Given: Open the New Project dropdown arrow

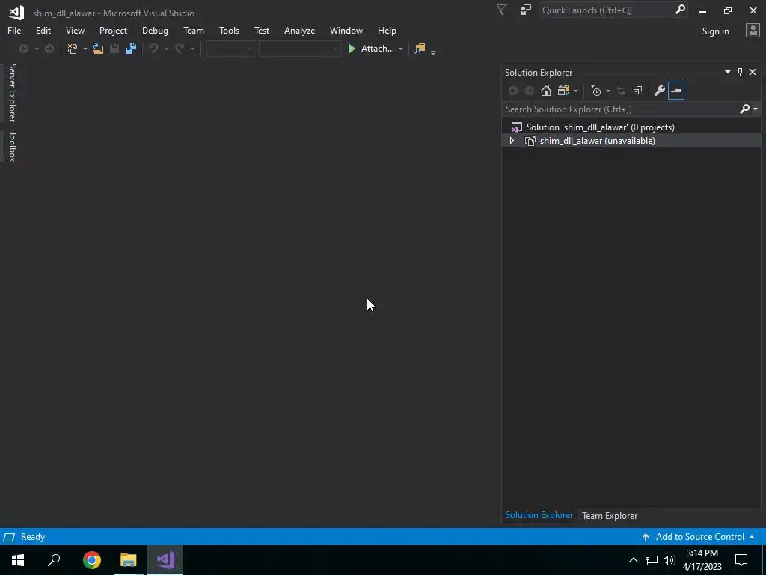Looking at the screenshot, I should [85, 49].
